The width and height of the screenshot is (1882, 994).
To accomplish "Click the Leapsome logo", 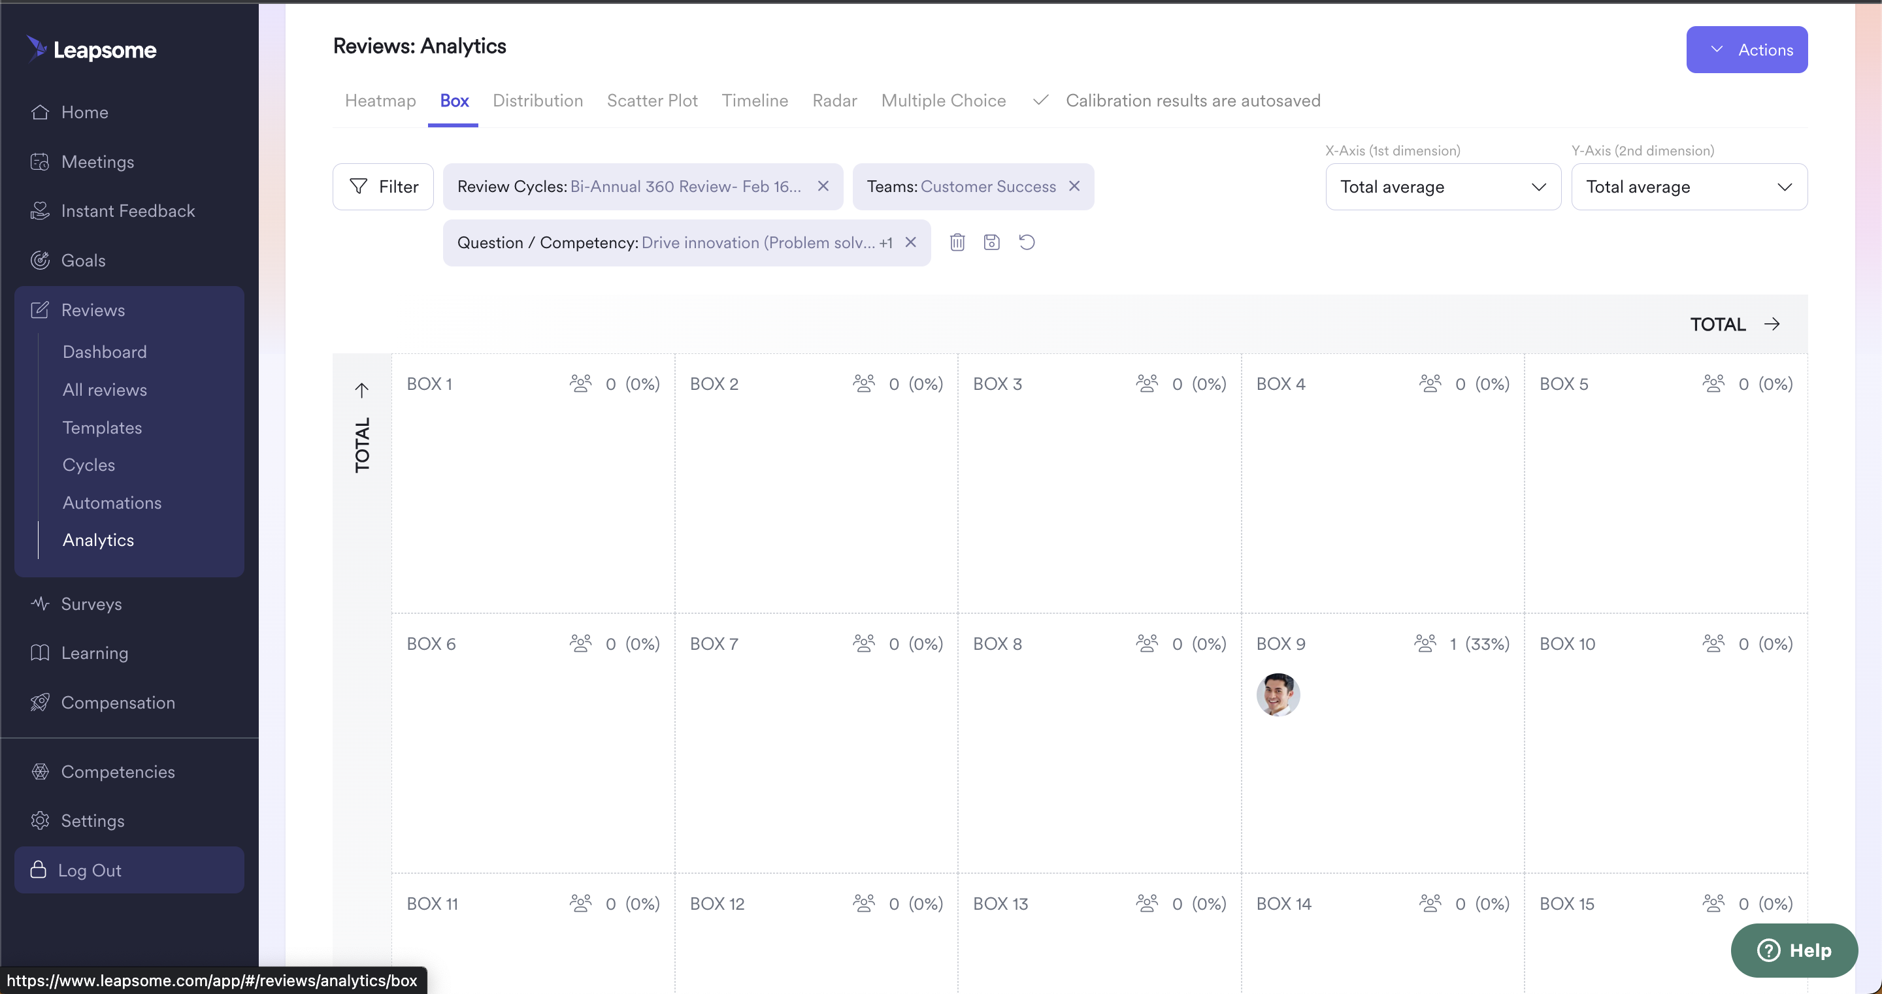I will [91, 50].
